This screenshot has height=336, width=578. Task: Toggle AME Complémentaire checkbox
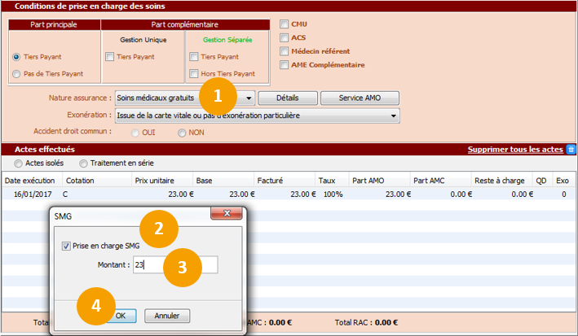[x=284, y=64]
